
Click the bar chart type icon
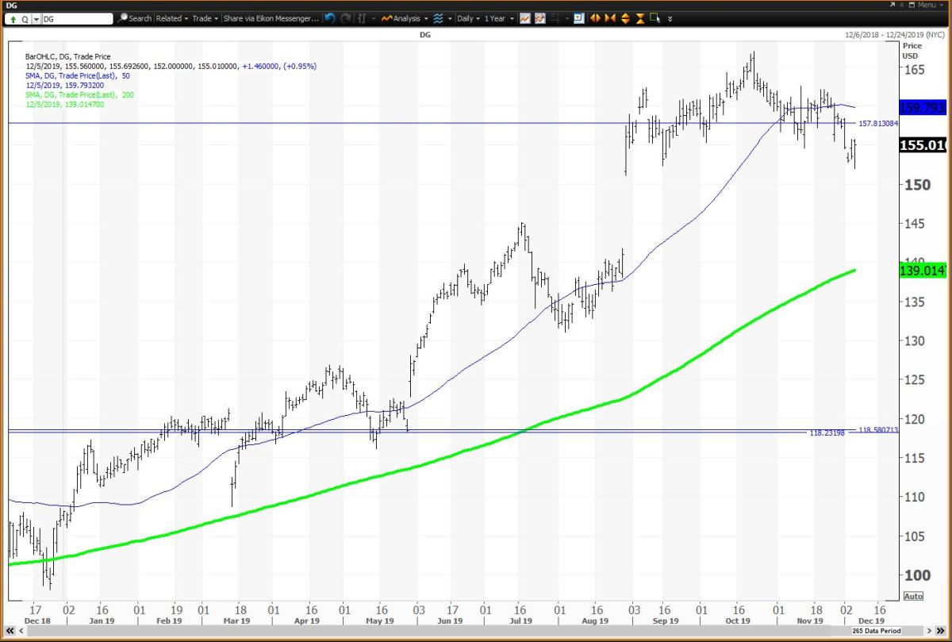click(362, 18)
